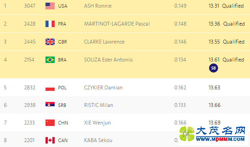Open MARTINOT-LAGARDE Pascal athlete link
The image size is (250, 147).
[117, 24]
